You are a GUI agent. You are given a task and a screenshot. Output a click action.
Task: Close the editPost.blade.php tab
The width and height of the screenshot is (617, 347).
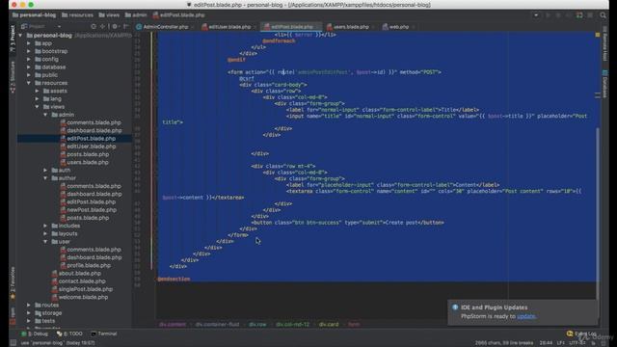click(x=317, y=27)
